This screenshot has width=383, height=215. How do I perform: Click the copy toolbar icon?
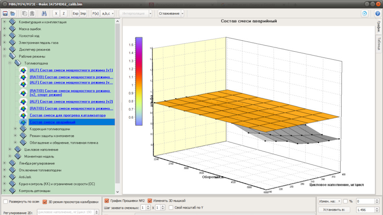24,14
